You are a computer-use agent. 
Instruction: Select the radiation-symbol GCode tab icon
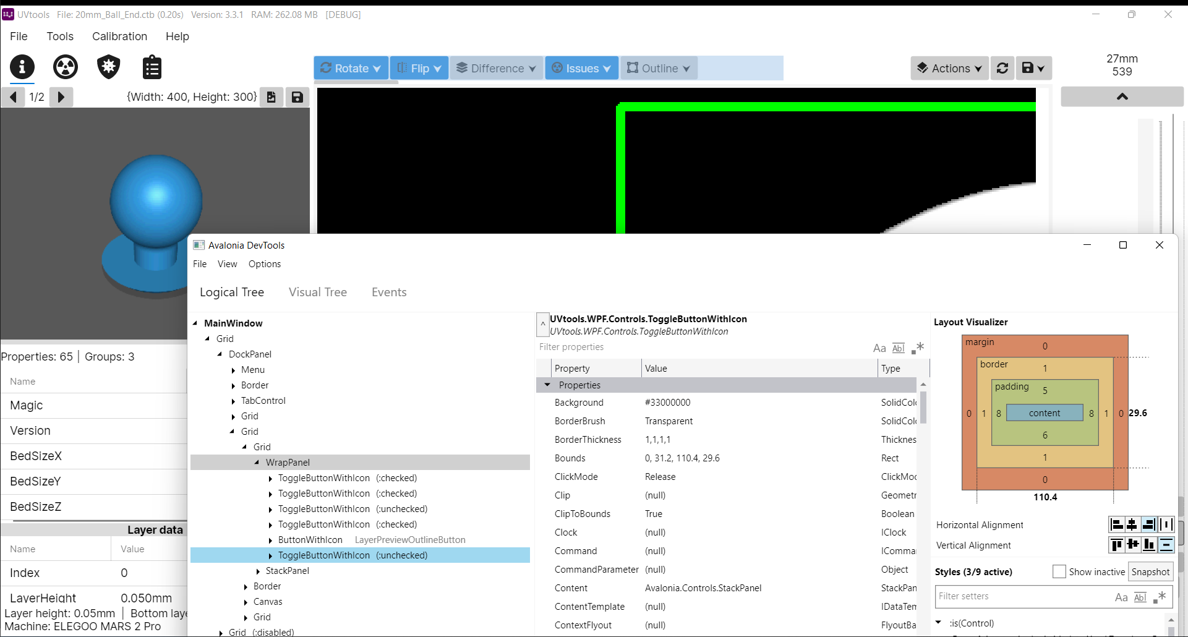(65, 67)
